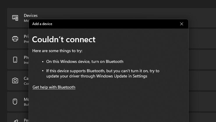Click 'Here are some things to try' text
The height and width of the screenshot is (122, 216).
(x=57, y=51)
